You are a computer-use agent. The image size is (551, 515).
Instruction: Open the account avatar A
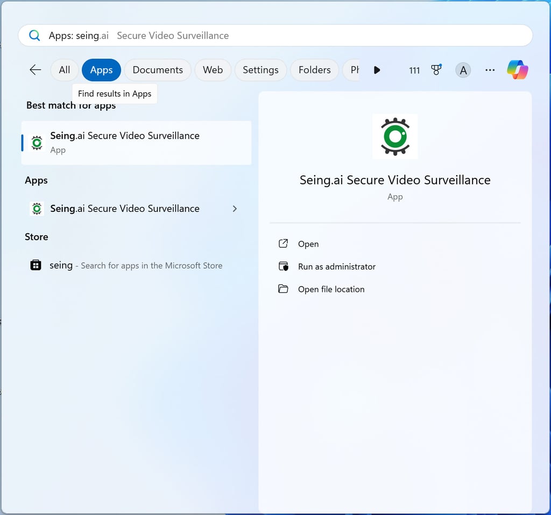(x=463, y=70)
